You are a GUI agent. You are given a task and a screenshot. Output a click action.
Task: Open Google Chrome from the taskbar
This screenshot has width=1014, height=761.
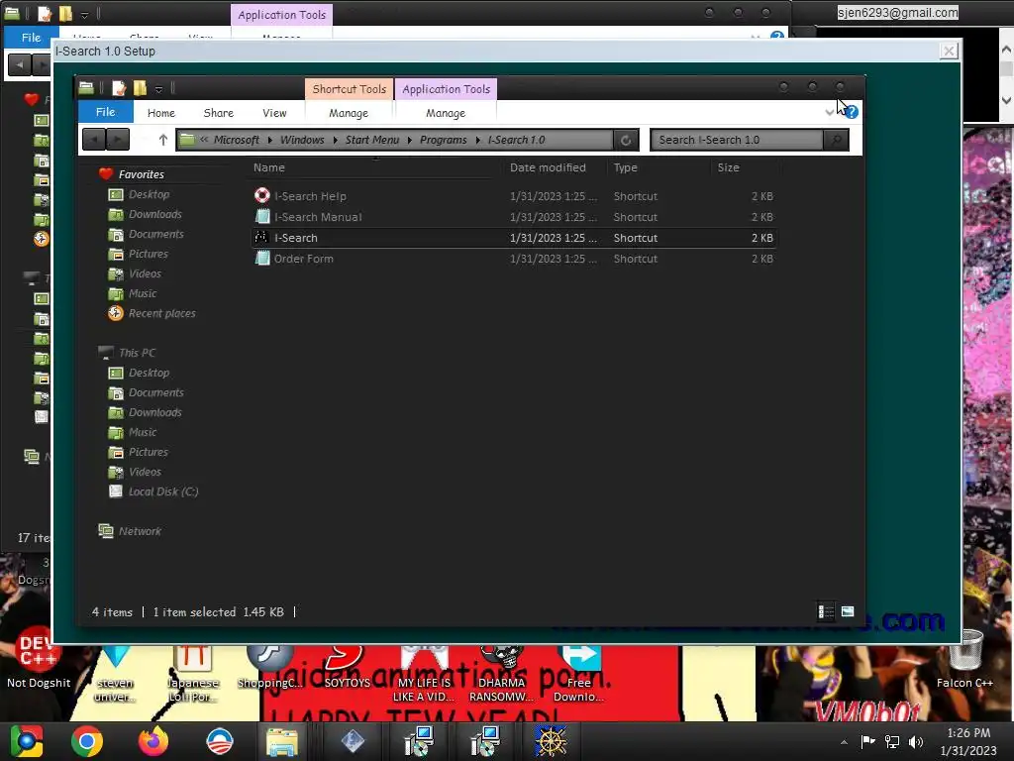[87, 741]
